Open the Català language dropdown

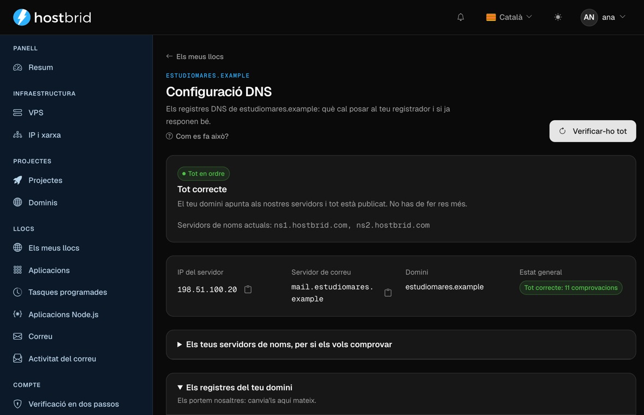[x=509, y=17]
